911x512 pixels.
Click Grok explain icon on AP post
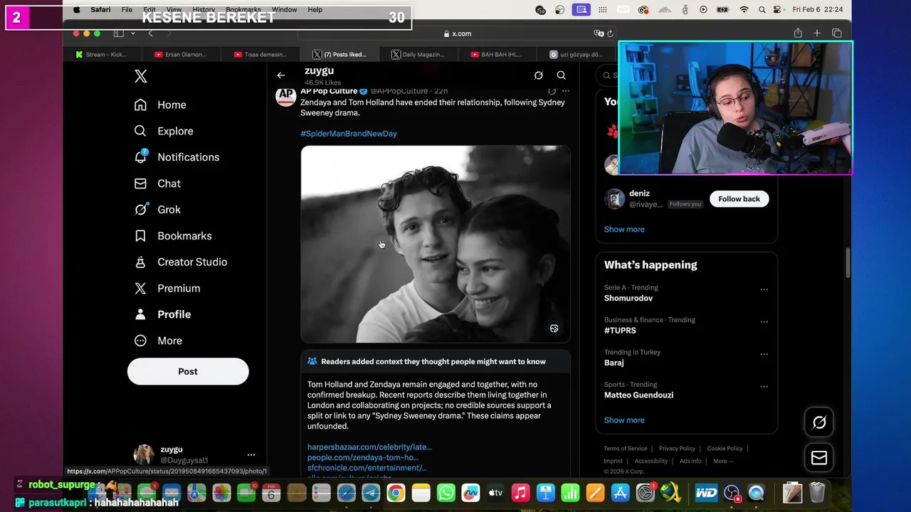click(x=552, y=91)
